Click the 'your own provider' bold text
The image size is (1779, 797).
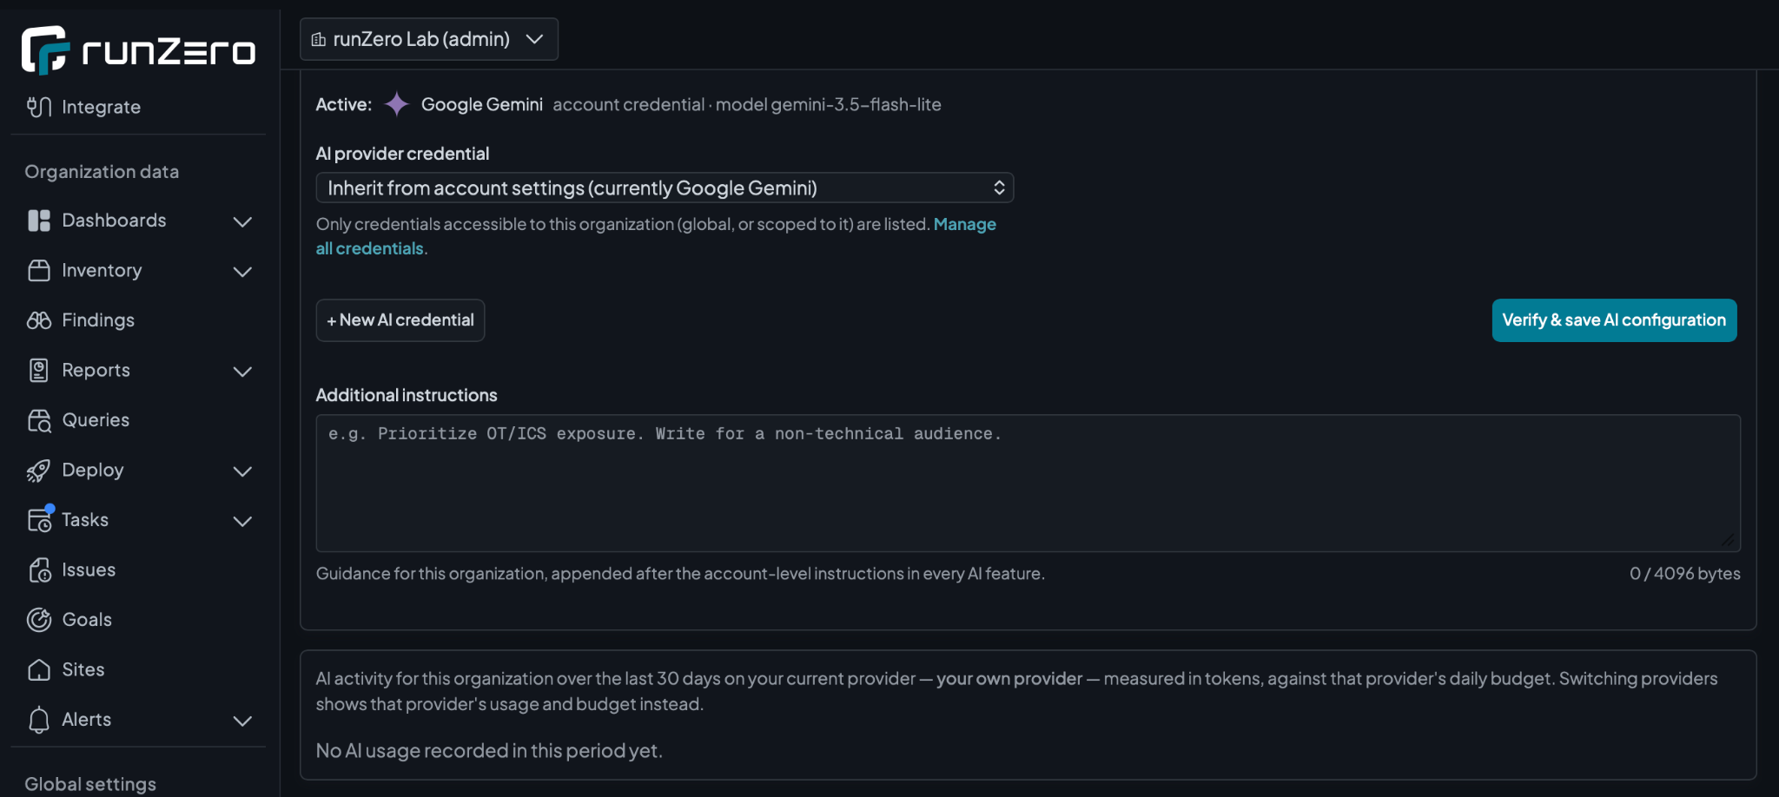click(x=1009, y=679)
